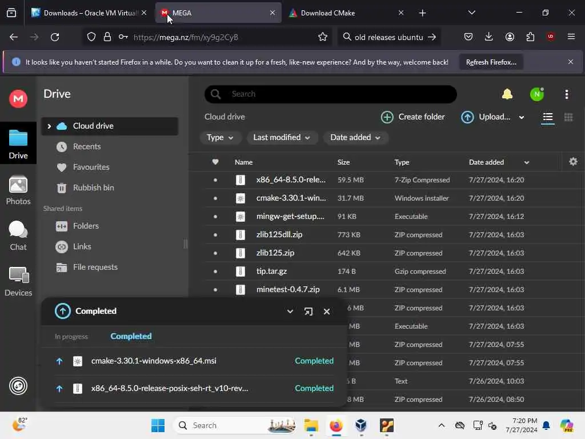This screenshot has height=439, width=585.
Task: Open a new browser tab
Action: pyautogui.click(x=422, y=13)
